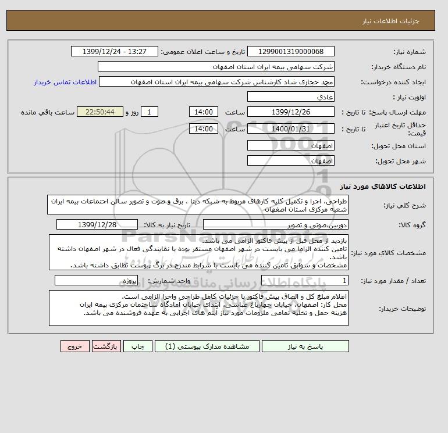The image size is (448, 433).
Task: Click the response deadline date 1399/12/26
Action: coord(290,112)
